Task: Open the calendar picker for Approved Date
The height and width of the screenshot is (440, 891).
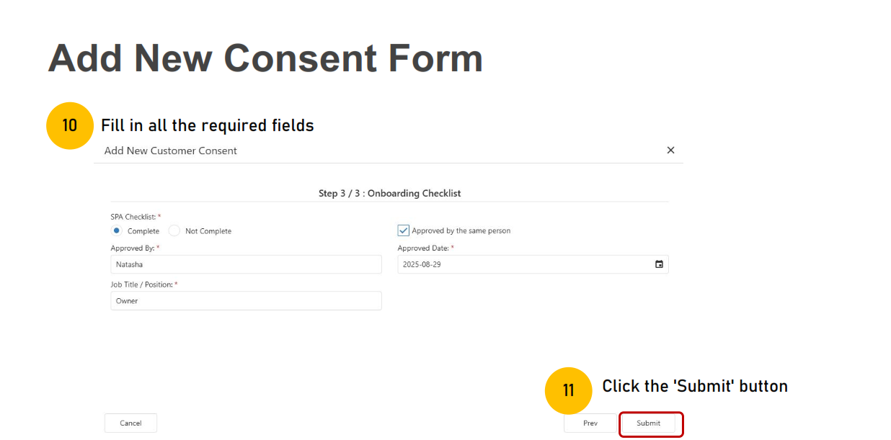Action: point(659,264)
